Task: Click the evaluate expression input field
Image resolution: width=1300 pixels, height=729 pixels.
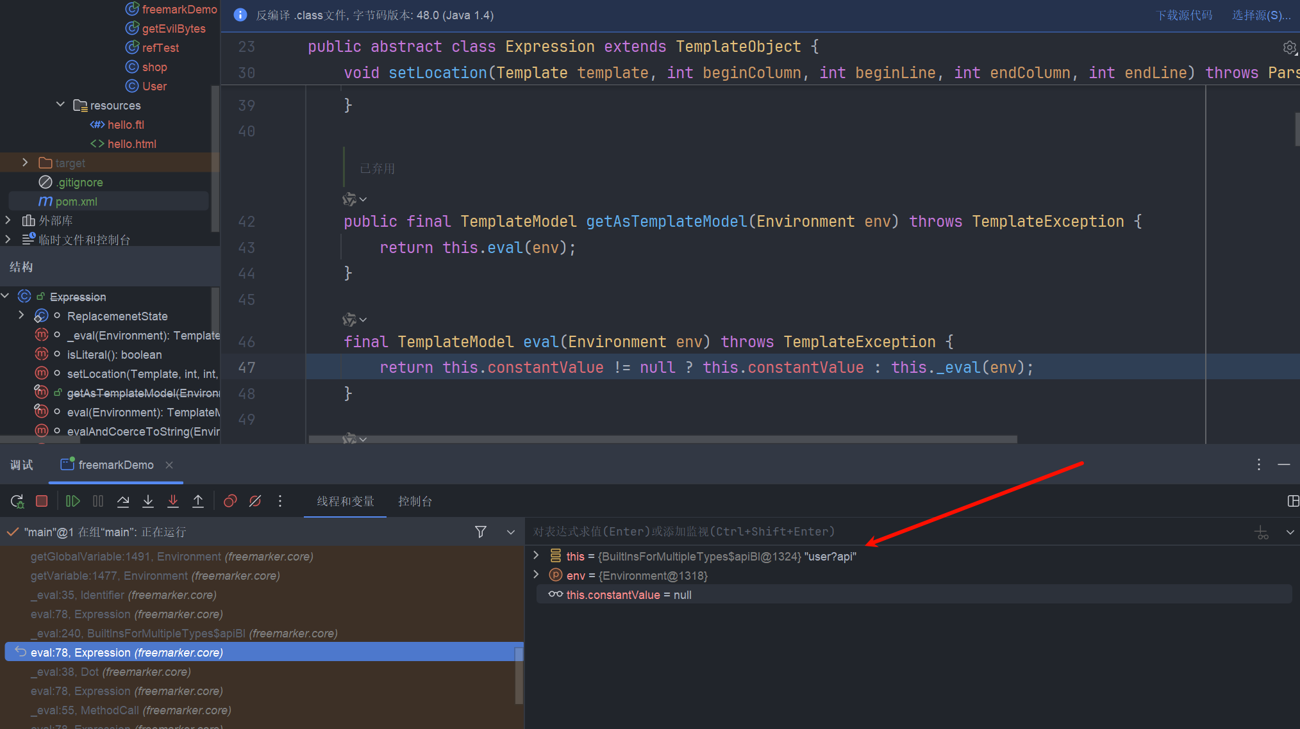Action: 885,532
